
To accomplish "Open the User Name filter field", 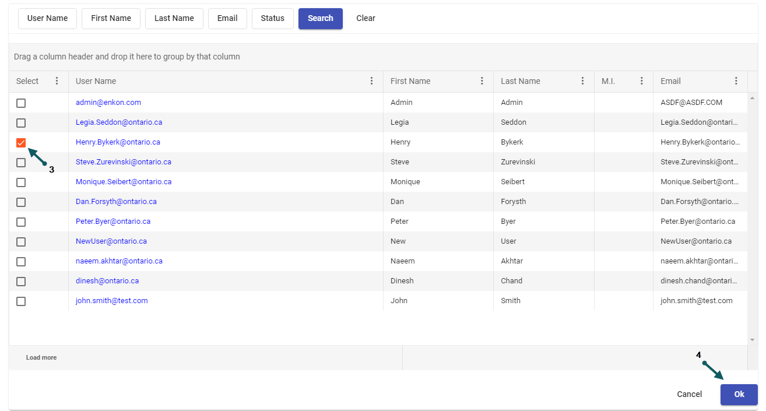I will tap(48, 19).
